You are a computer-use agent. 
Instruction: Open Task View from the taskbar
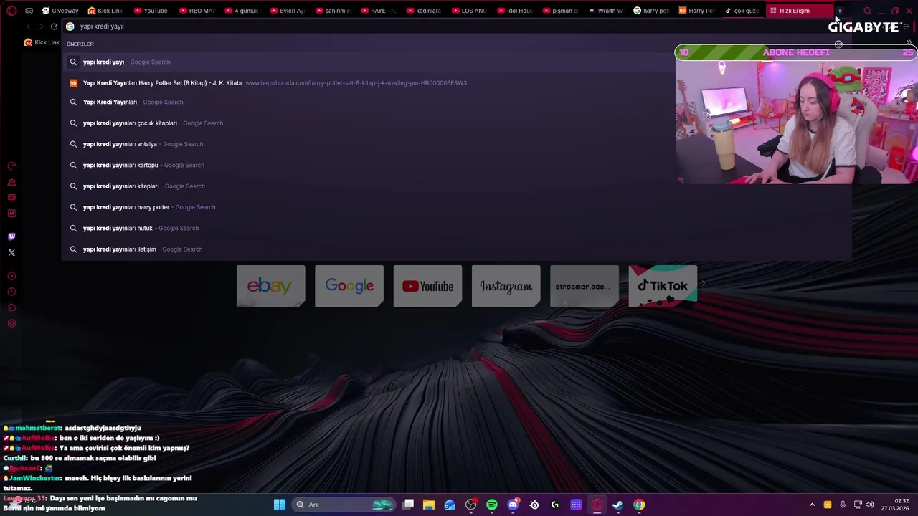pos(408,505)
